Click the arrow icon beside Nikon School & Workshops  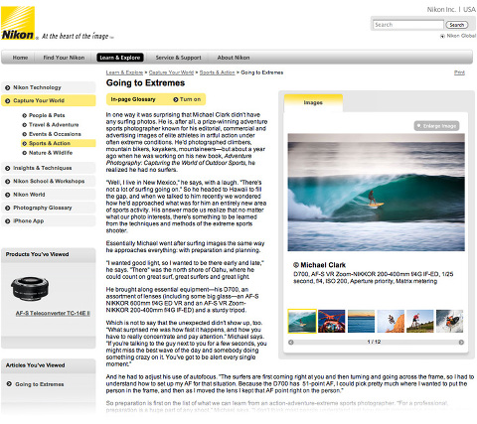point(8,182)
